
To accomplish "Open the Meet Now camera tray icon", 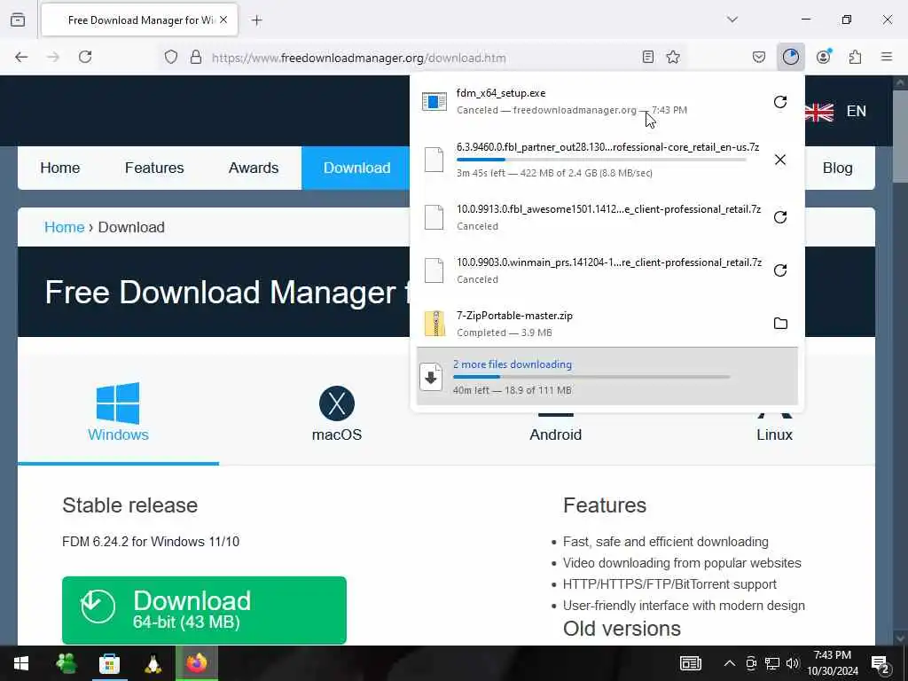I will coord(751,663).
